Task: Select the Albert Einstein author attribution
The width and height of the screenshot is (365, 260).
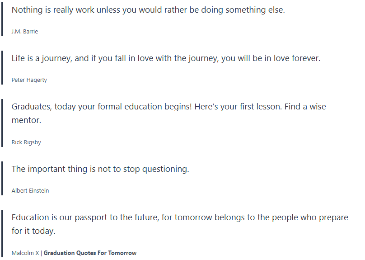Action: [30, 191]
